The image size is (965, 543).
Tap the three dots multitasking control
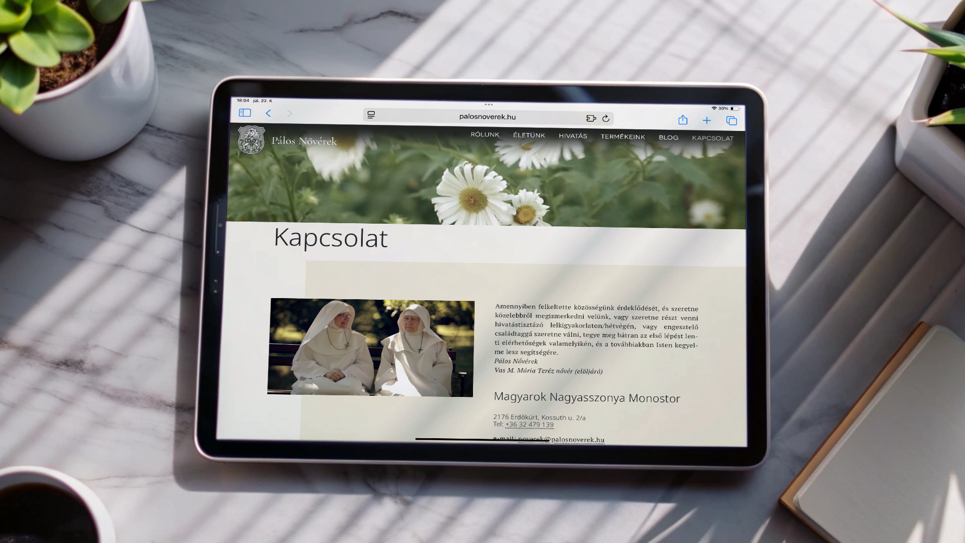point(489,104)
